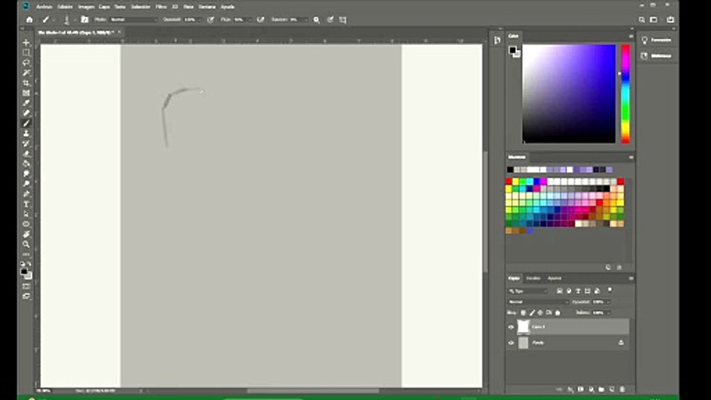
Task: Select the Magic Wand selection tool
Action: point(26,73)
